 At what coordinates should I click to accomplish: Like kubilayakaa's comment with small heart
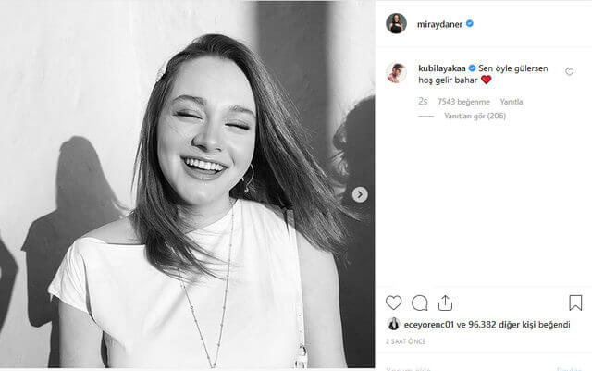tap(569, 71)
